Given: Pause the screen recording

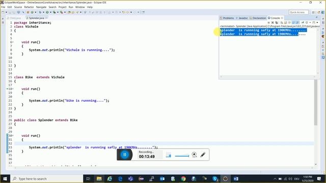Looking at the screenshot, I should pos(125,155).
